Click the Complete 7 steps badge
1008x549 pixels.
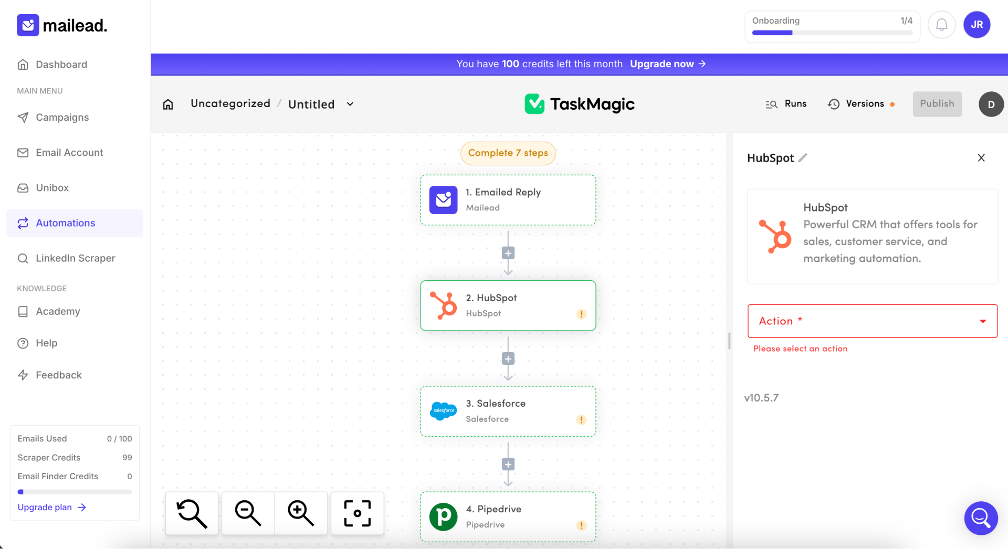508,153
